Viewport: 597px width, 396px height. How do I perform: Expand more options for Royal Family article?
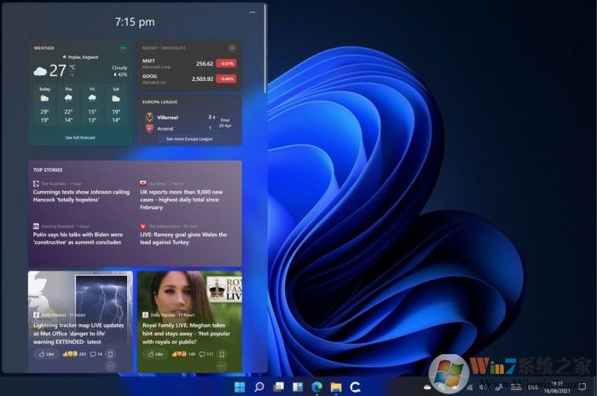coord(220,365)
